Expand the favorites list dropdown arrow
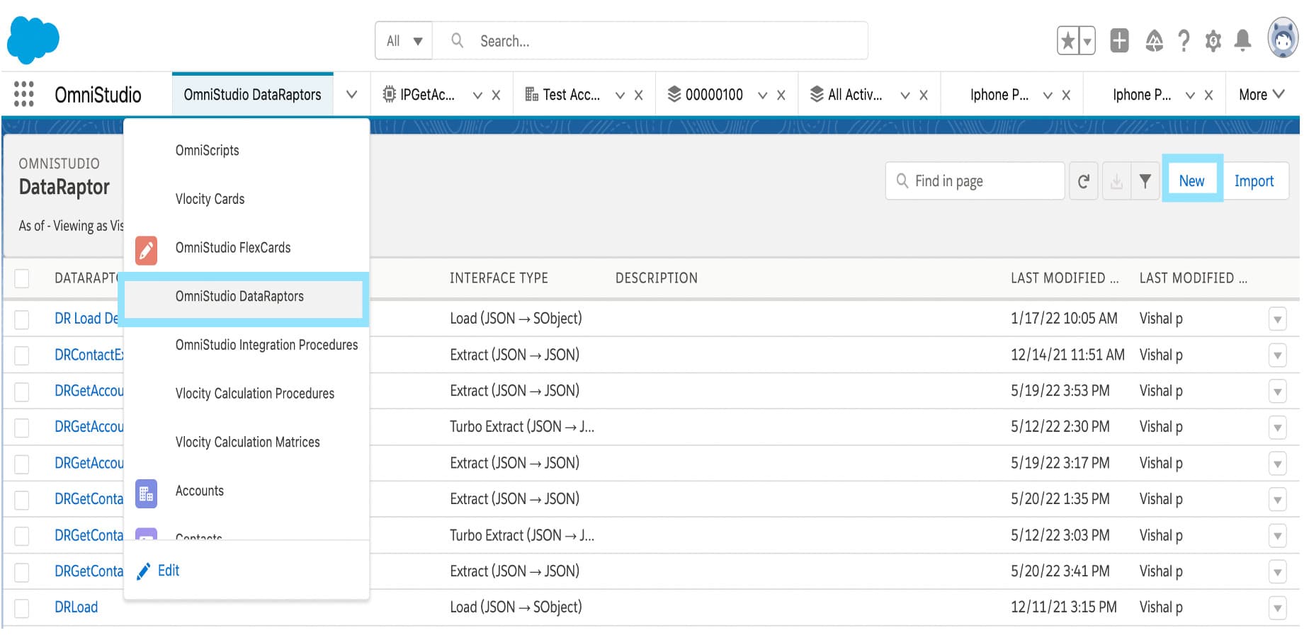The width and height of the screenshot is (1309, 640). pyautogui.click(x=1087, y=40)
